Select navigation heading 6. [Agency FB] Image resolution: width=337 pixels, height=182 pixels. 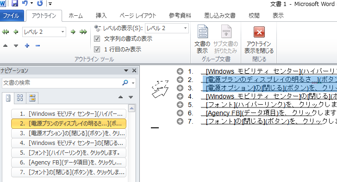[x=69, y=163]
